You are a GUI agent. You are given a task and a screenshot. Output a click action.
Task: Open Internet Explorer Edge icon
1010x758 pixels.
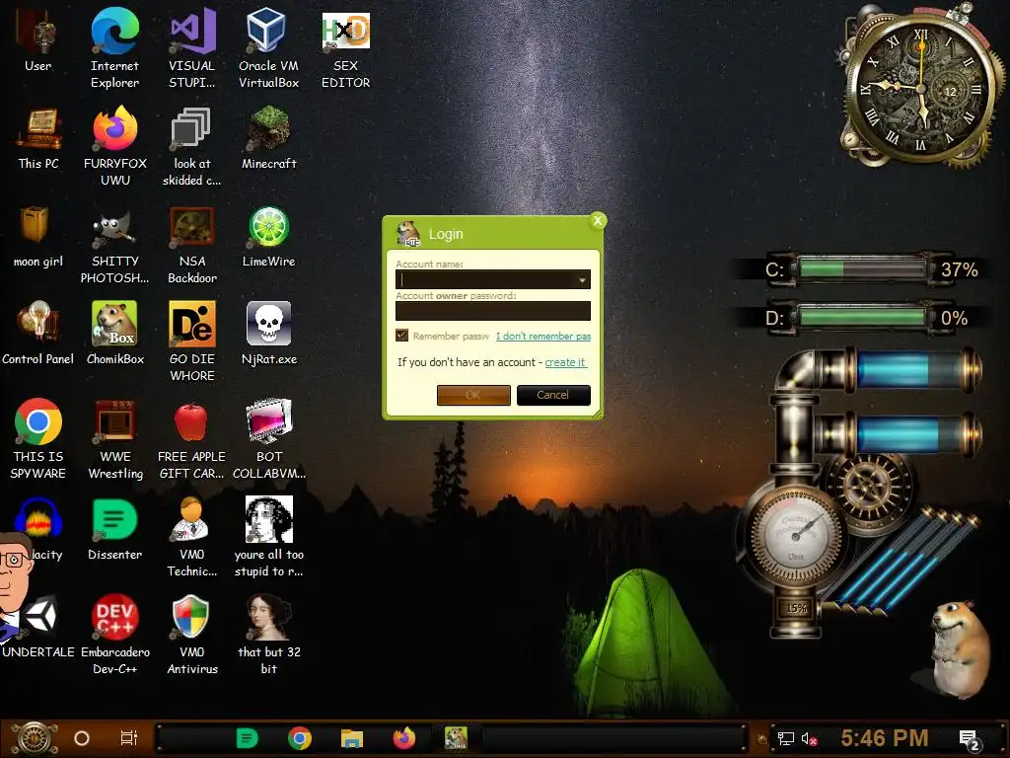point(114,47)
